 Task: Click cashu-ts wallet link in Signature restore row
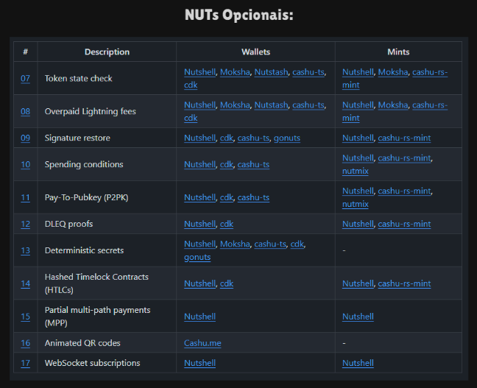(x=253, y=138)
